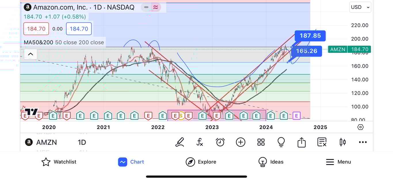Tap the 2023 time axis label
The width and height of the screenshot is (393, 181).
click(212, 127)
